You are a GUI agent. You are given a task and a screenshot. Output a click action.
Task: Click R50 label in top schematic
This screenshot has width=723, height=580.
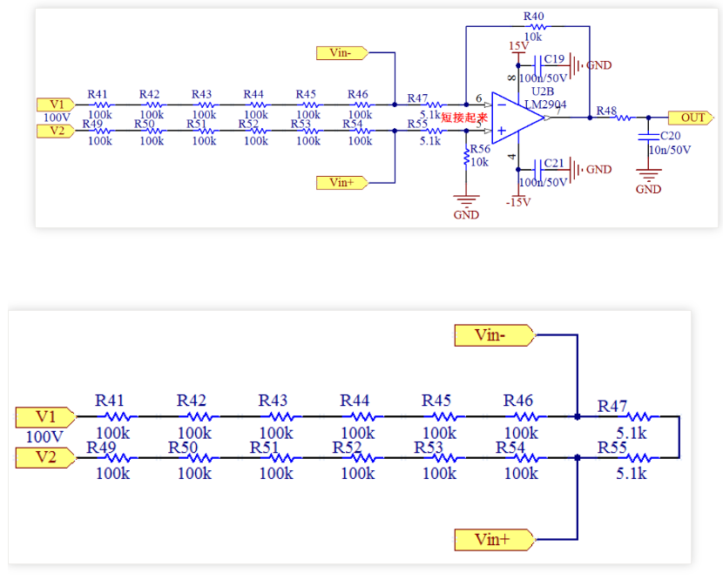click(x=145, y=124)
